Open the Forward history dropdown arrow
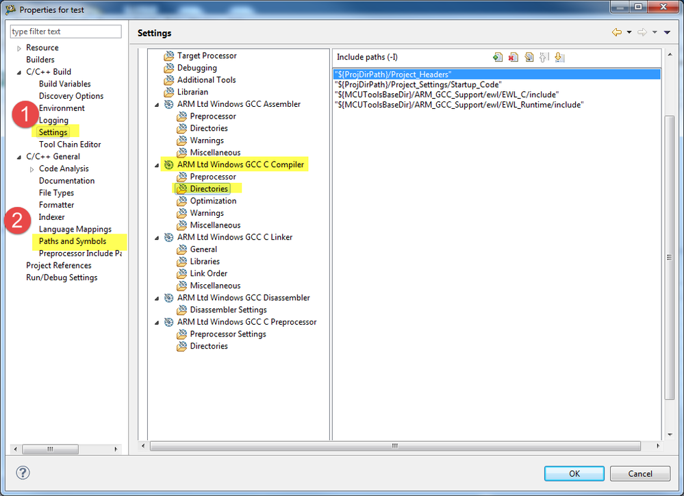Viewport: 684px width, 496px height. click(655, 32)
